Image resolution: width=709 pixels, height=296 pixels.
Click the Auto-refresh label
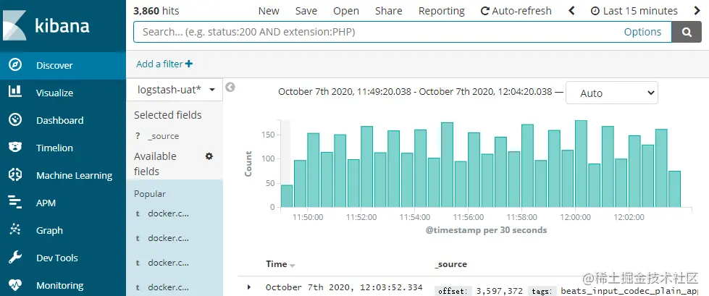[x=522, y=11]
